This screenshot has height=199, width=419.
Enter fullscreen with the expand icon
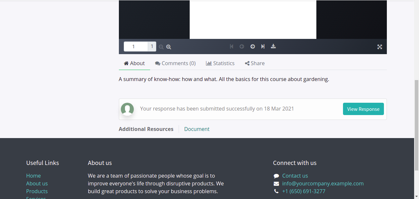click(x=379, y=47)
